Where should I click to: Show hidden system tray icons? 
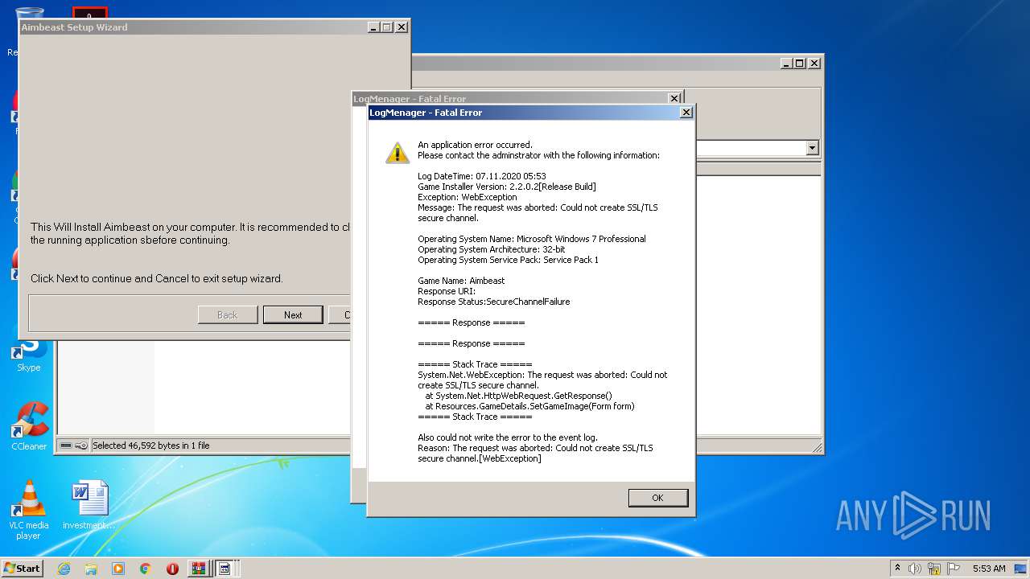click(898, 569)
